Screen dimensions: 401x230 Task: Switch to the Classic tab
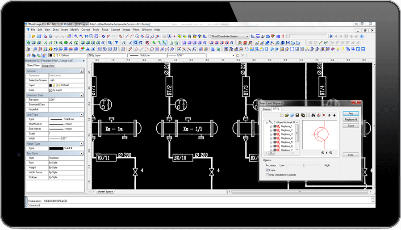(x=266, y=109)
